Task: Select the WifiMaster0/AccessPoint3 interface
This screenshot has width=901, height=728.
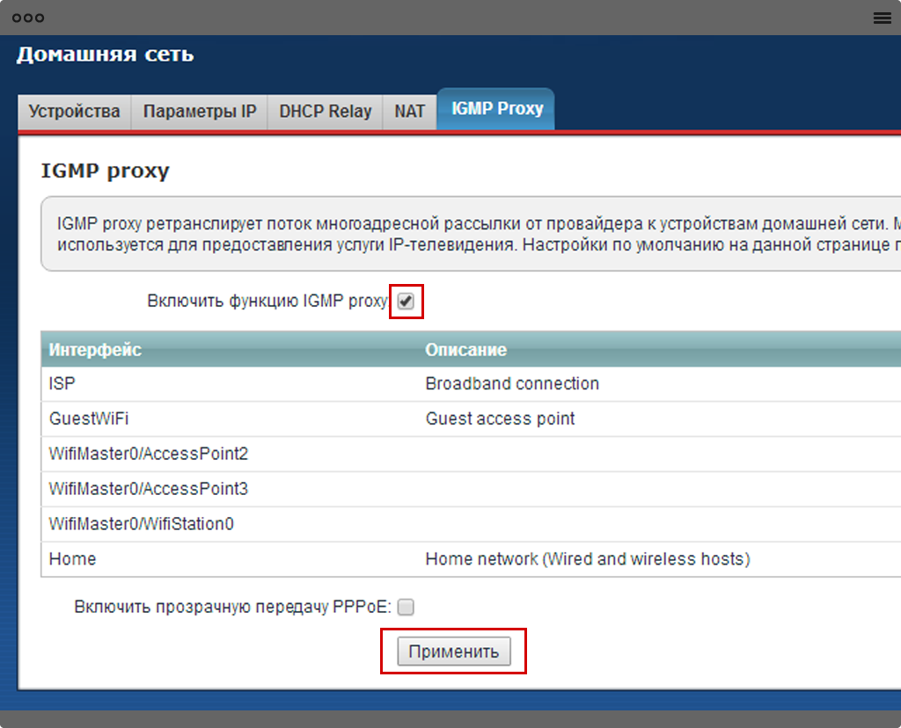Action: coord(148,489)
